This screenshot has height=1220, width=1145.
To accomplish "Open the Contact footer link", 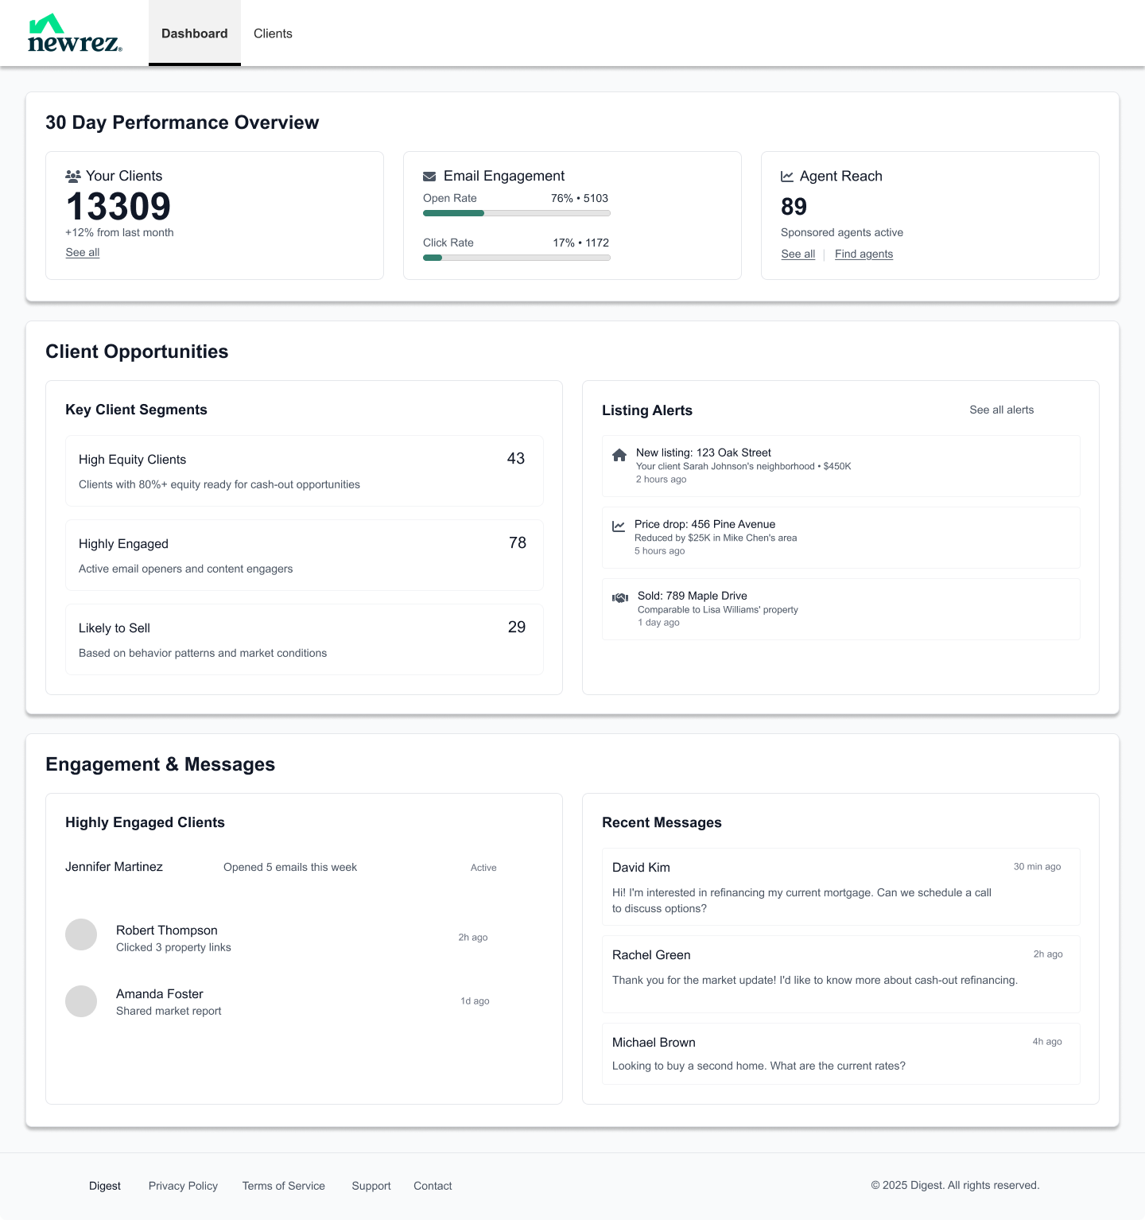I will pyautogui.click(x=433, y=1186).
